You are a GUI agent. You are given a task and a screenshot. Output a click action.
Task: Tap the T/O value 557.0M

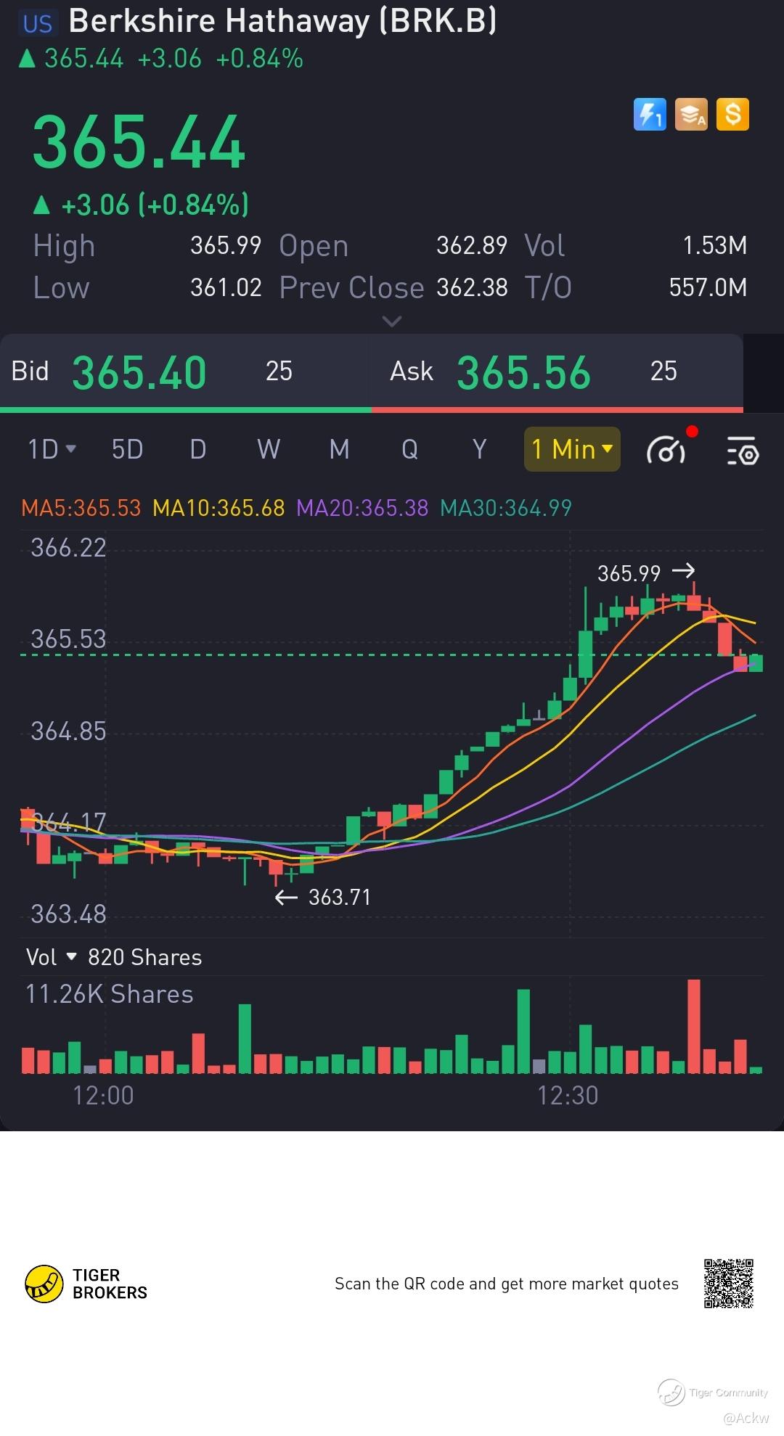pyautogui.click(x=709, y=287)
